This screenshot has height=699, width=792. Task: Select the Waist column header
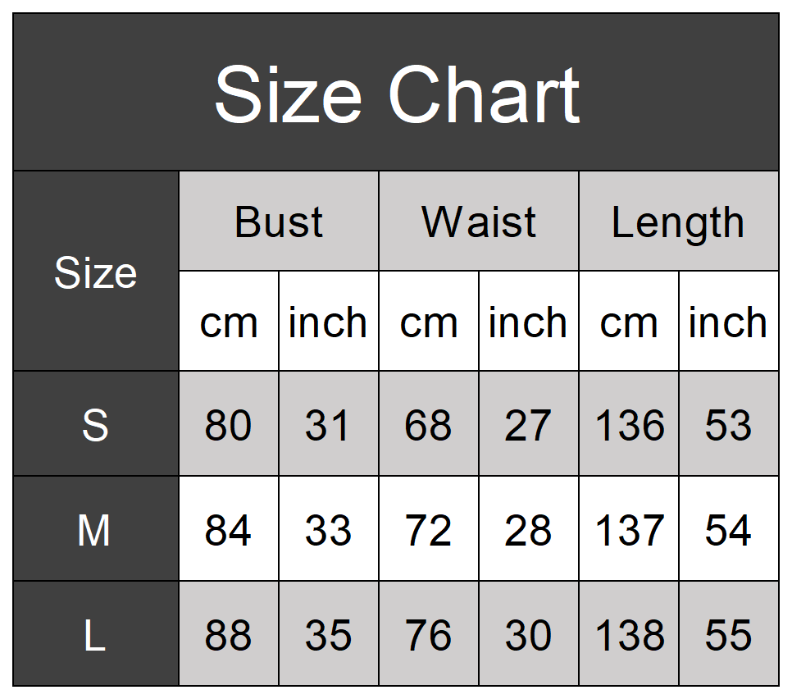479,222
